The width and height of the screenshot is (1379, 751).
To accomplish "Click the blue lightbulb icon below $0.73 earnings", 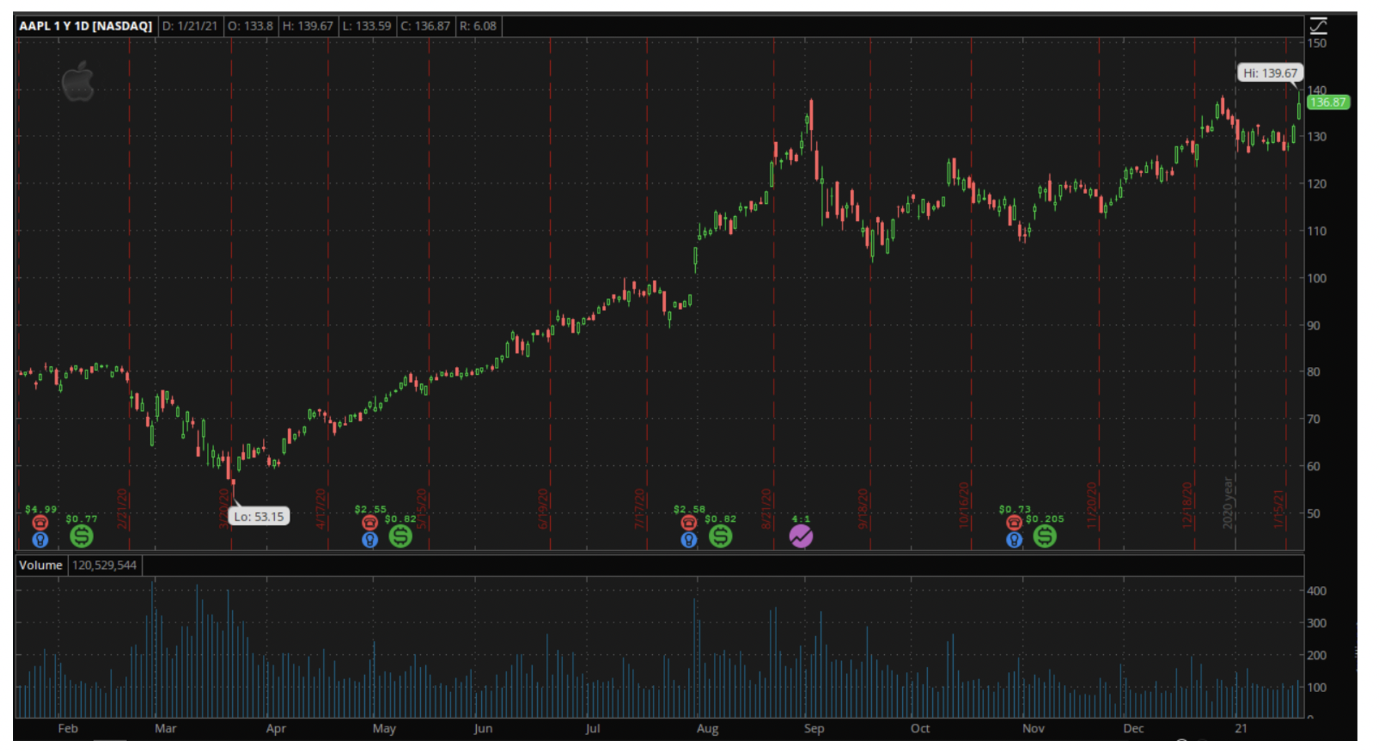I will coord(1014,539).
